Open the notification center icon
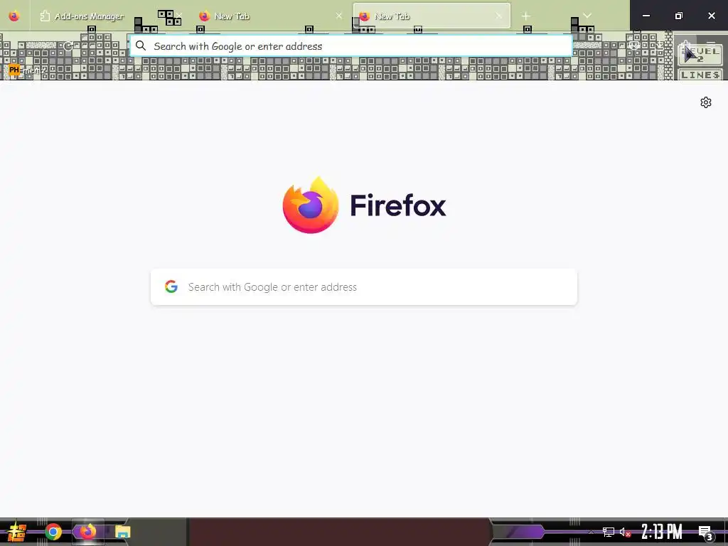This screenshot has height=546, width=728. [706, 533]
